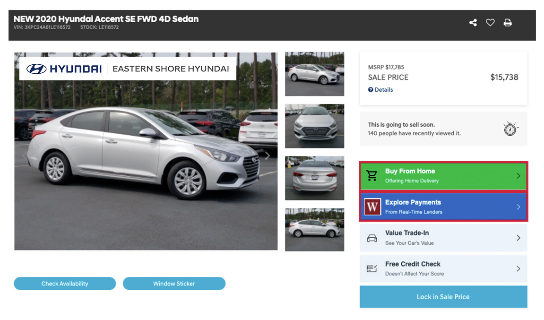Open the Window Sticker
Viewport: 544px width, 320px height.
click(x=174, y=284)
